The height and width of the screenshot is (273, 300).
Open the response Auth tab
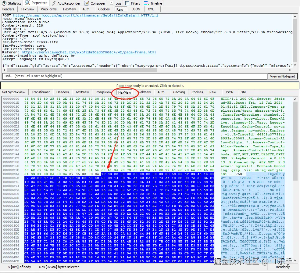pos(161,92)
